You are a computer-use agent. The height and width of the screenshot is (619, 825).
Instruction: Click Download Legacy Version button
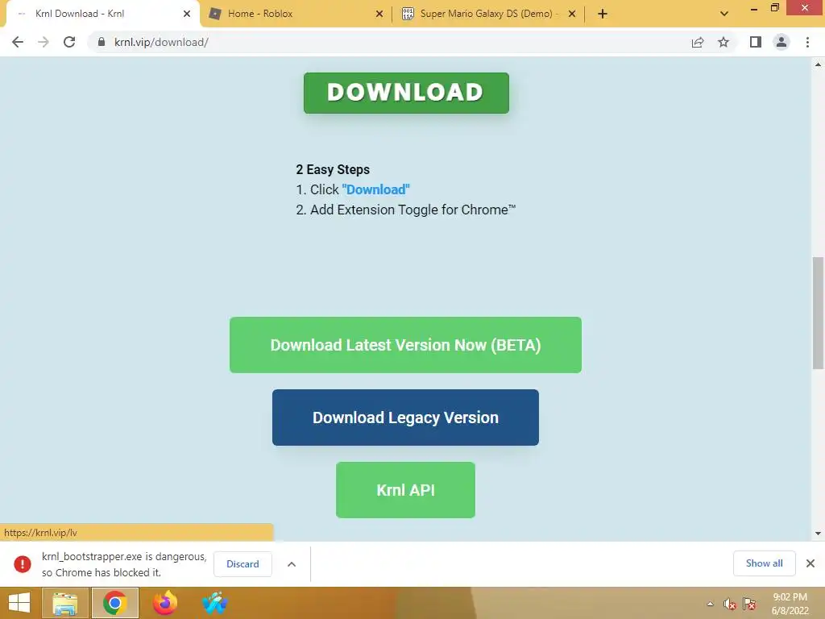click(405, 418)
